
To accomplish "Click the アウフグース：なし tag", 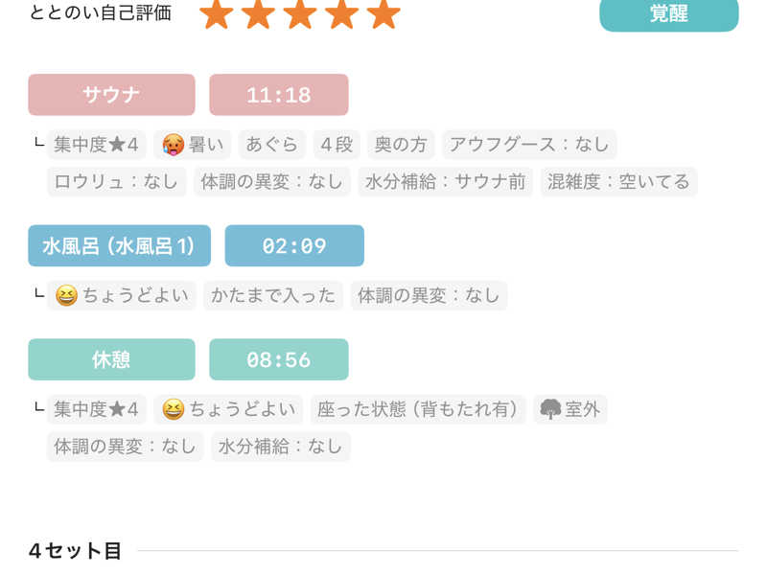I will click(x=529, y=145).
